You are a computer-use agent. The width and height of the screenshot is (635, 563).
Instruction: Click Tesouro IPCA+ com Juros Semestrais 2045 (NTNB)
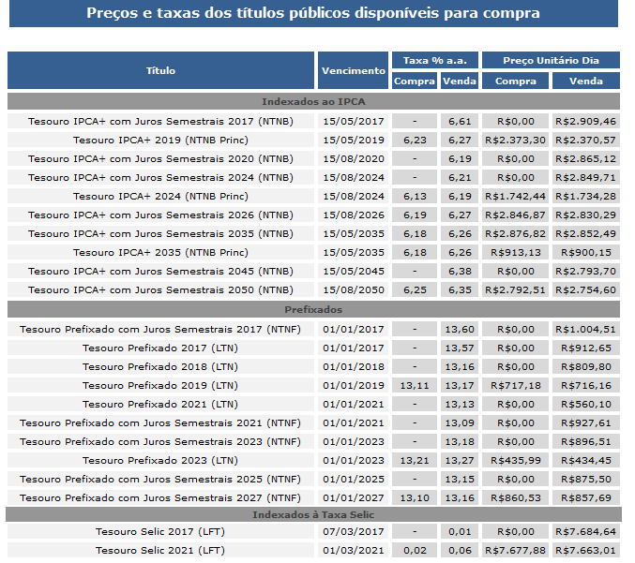click(x=160, y=271)
